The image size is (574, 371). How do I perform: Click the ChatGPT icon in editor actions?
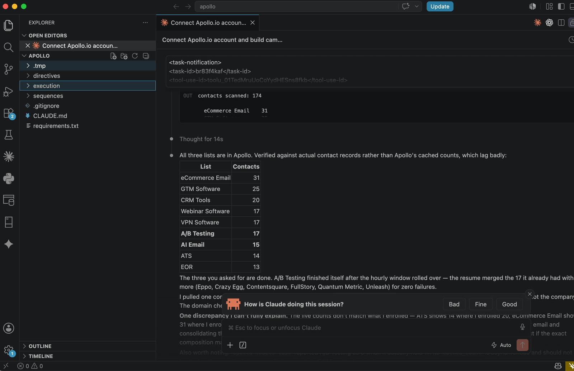coord(549,23)
